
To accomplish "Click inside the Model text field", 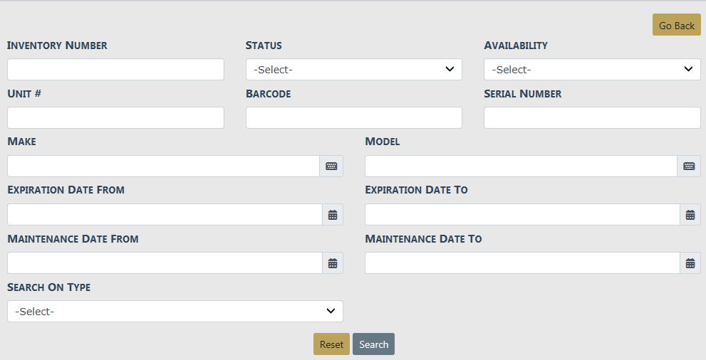I will (521, 166).
